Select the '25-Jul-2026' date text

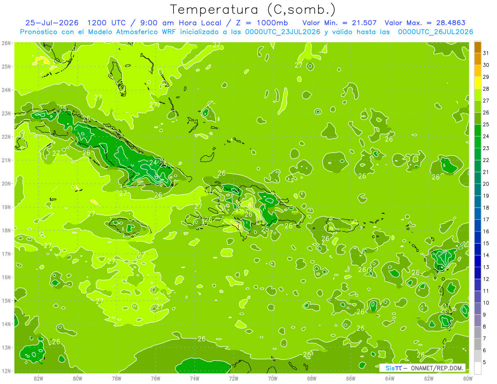(x=52, y=23)
